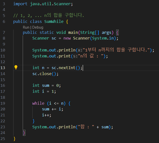Click the 'print' call on line 11
The image size is (159, 143).
[65, 56]
